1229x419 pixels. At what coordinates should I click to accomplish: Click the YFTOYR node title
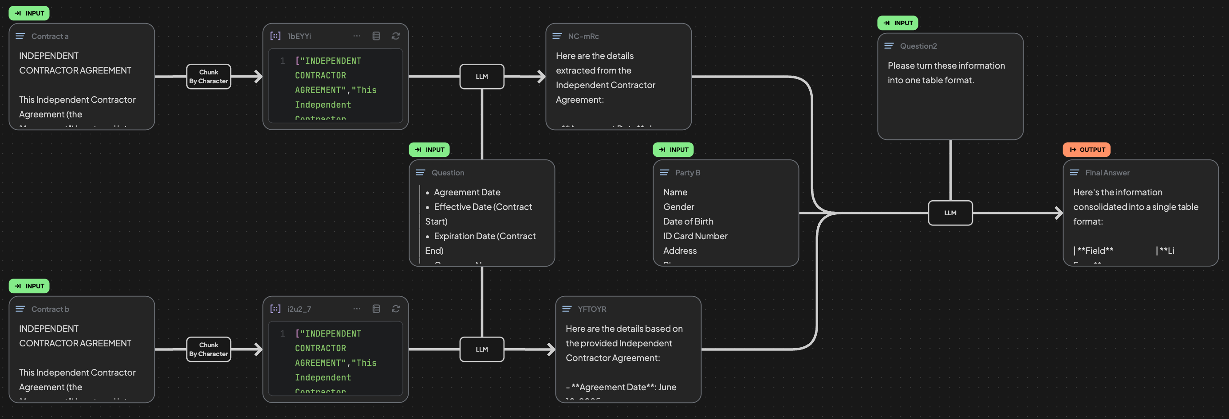click(592, 309)
